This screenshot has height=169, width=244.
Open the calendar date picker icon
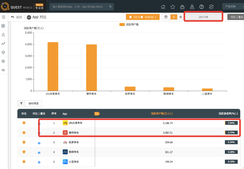click(x=166, y=17)
